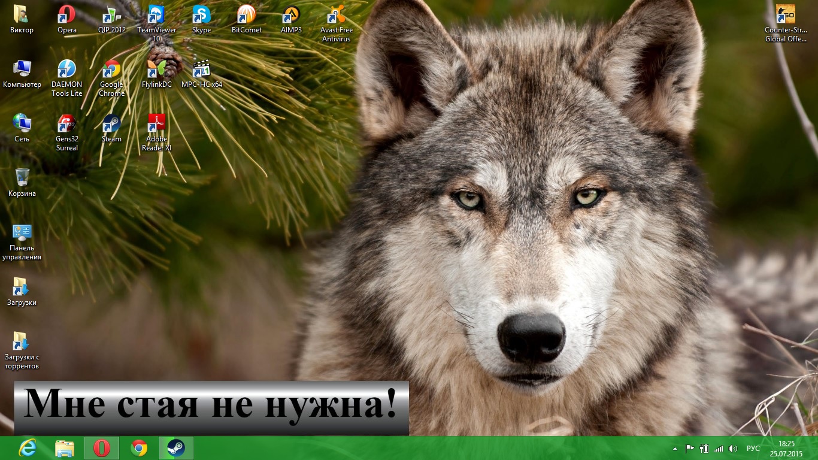Screen dimensions: 818x460
Task: Select the Корзина recycle bin icon
Action: tap(22, 178)
